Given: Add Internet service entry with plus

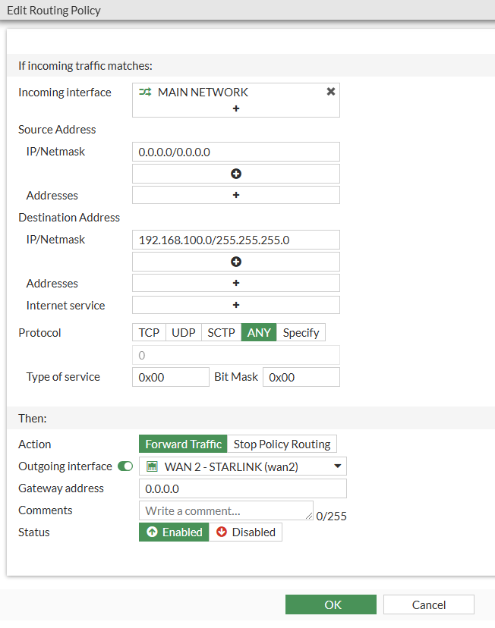Looking at the screenshot, I should (235, 305).
